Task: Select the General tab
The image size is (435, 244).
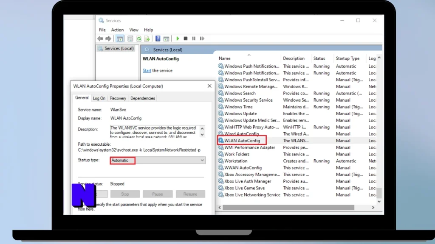Action: click(82, 98)
